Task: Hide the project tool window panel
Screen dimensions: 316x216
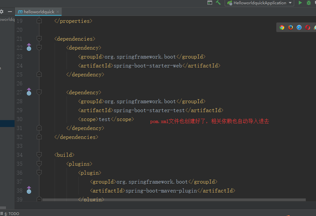Action: coord(10,12)
